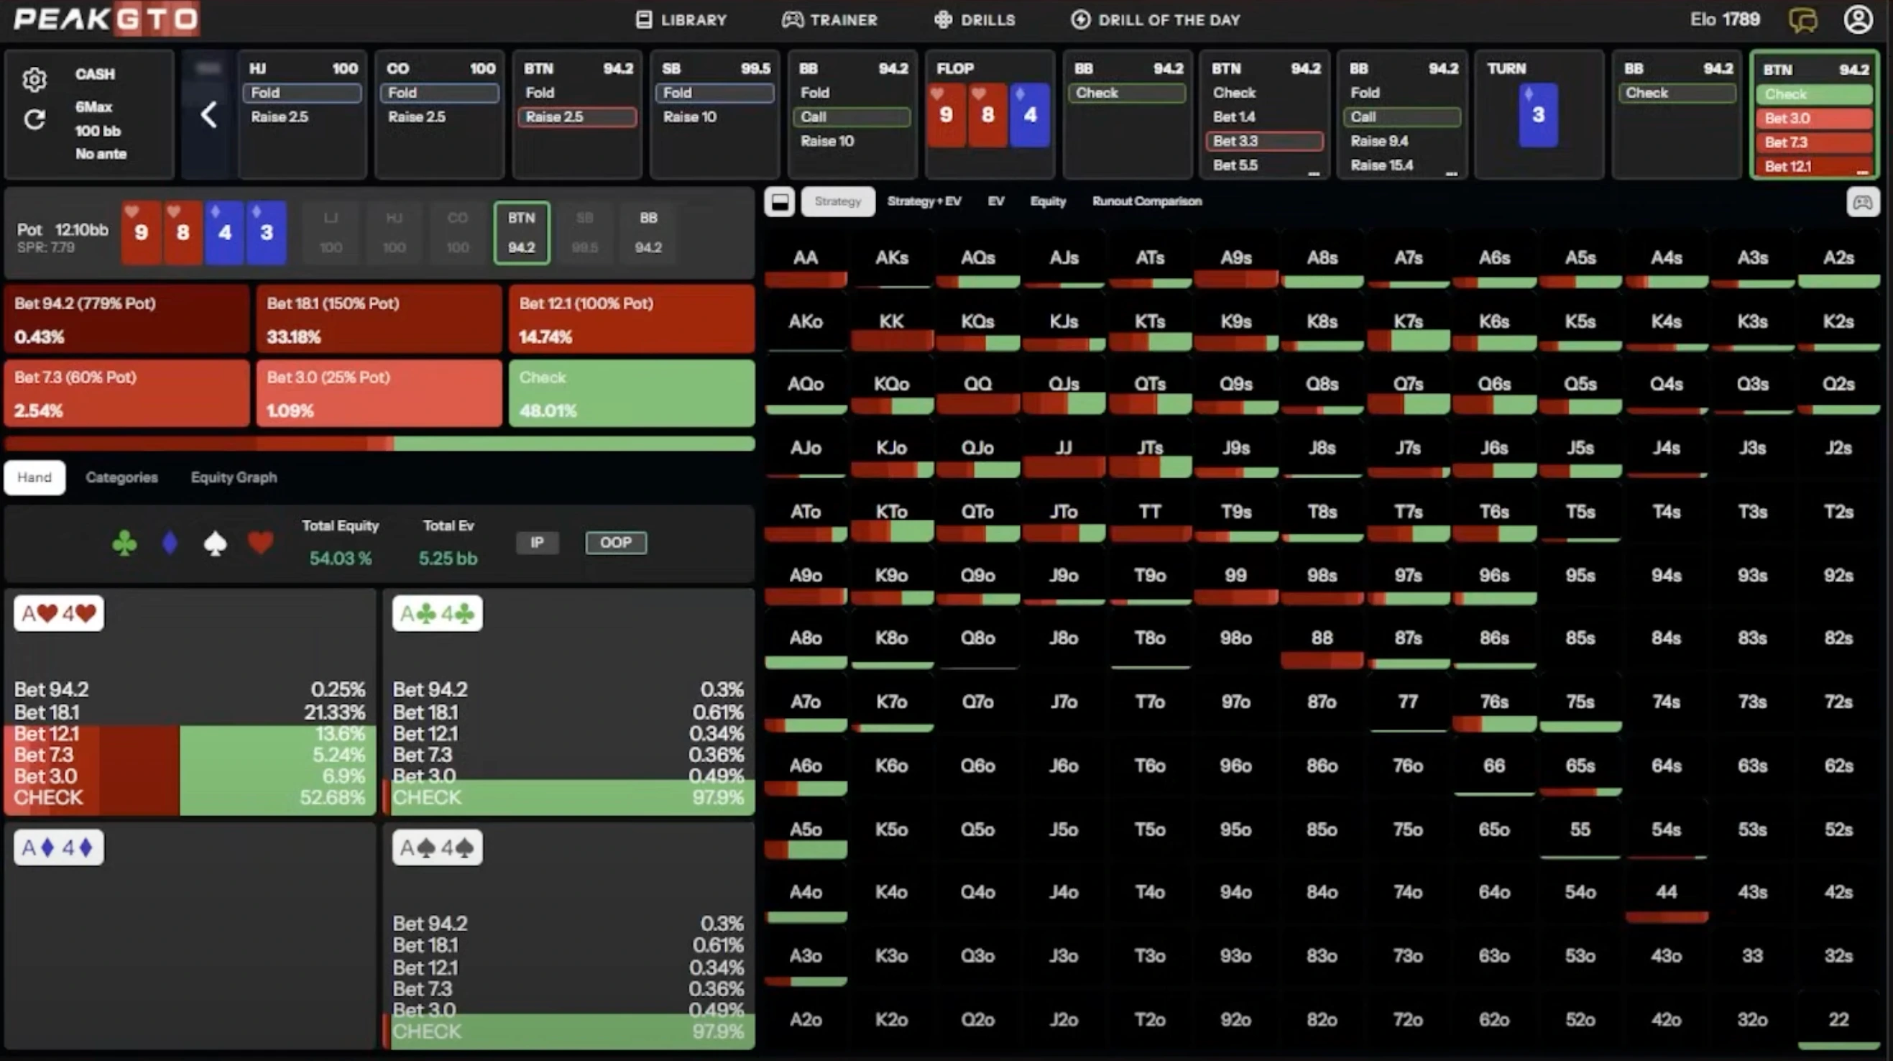Toggle the IP position button
Image resolution: width=1893 pixels, height=1061 pixels.
coord(537,543)
